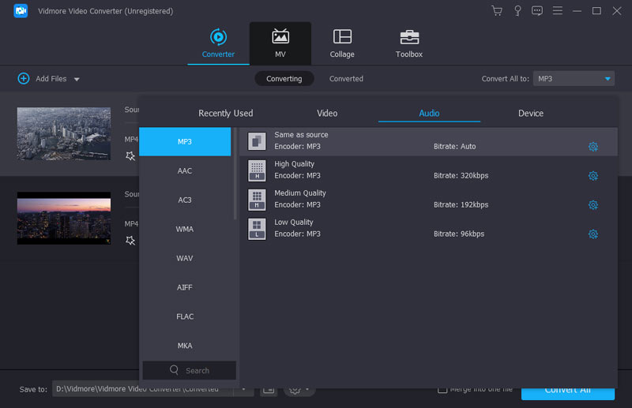Select the Video format tab
Screen dimensions: 632x408
327,113
